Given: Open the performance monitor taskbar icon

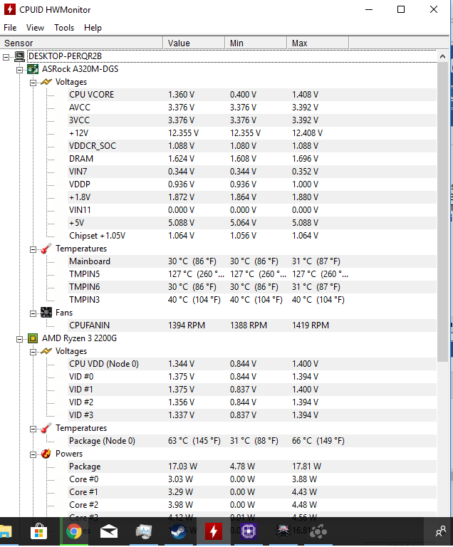Looking at the screenshot, I should [x=144, y=531].
